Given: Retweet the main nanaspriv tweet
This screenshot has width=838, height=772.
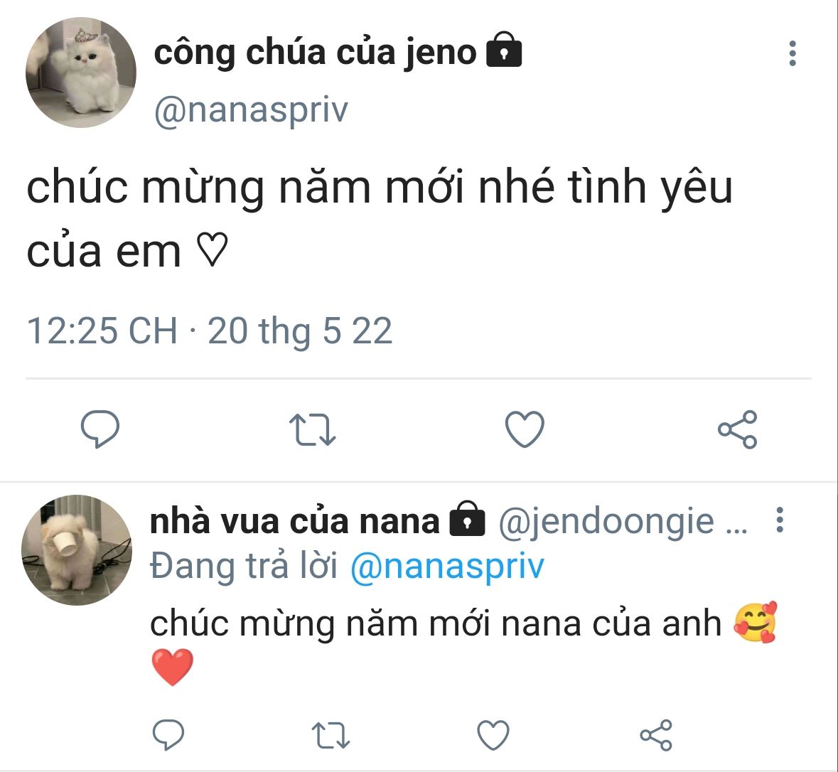Looking at the screenshot, I should (312, 429).
